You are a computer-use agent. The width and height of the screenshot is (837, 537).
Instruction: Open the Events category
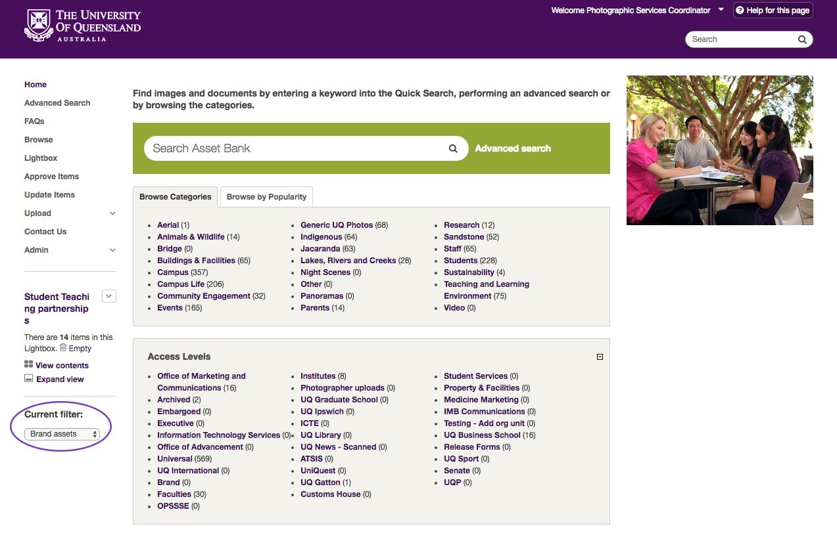tap(170, 308)
